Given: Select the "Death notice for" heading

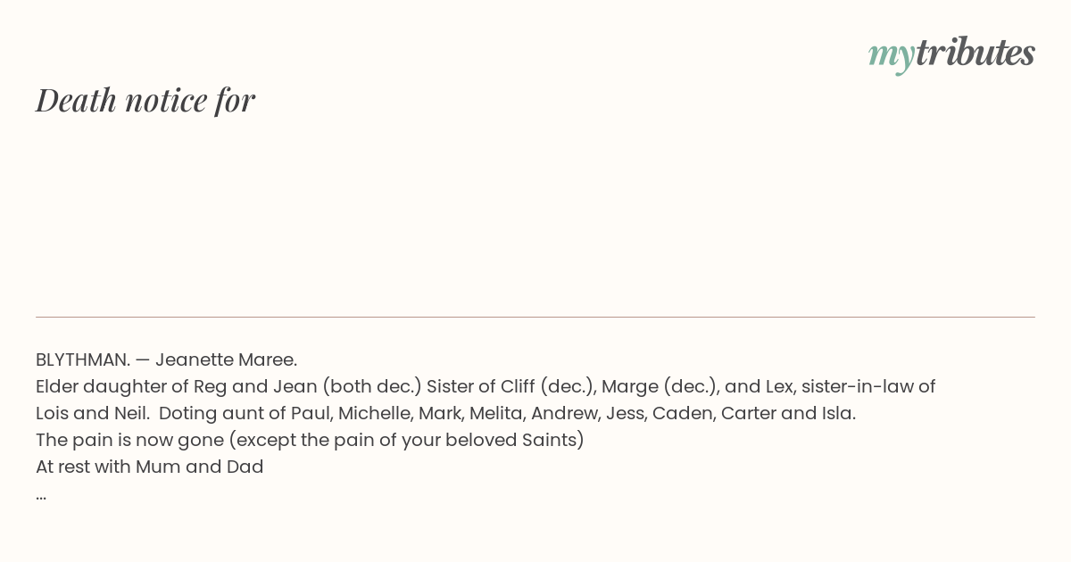Looking at the screenshot, I should (145, 100).
